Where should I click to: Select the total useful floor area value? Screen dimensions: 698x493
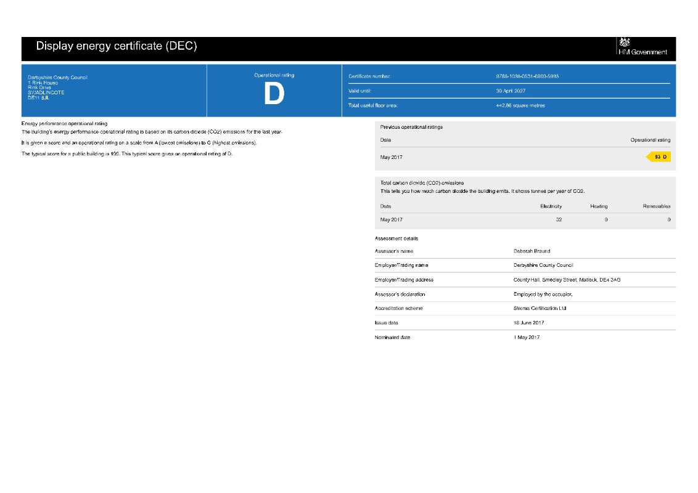[x=520, y=105]
